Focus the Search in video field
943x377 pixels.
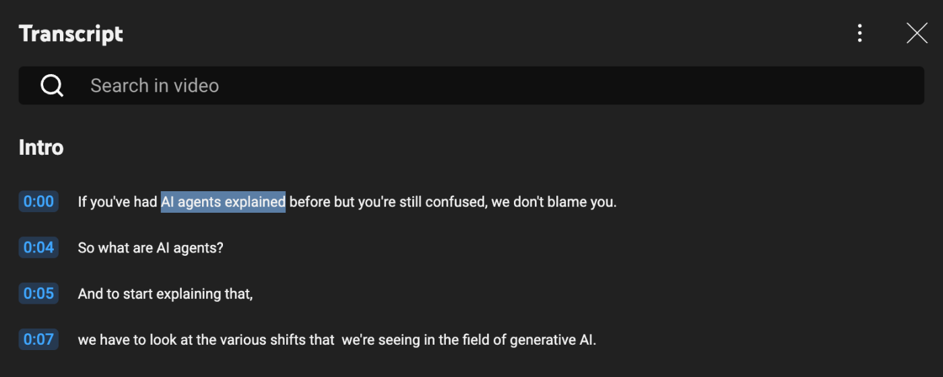pyautogui.click(x=471, y=85)
